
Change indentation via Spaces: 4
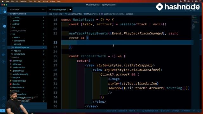click(x=123, y=111)
